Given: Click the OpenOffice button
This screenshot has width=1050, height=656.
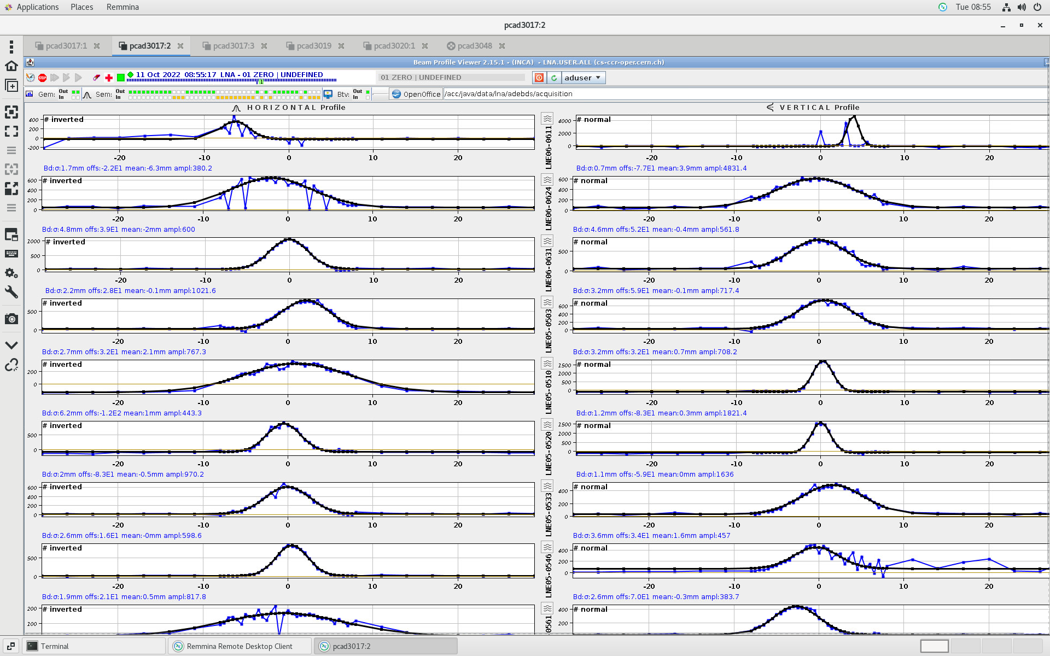Looking at the screenshot, I should click(x=416, y=94).
